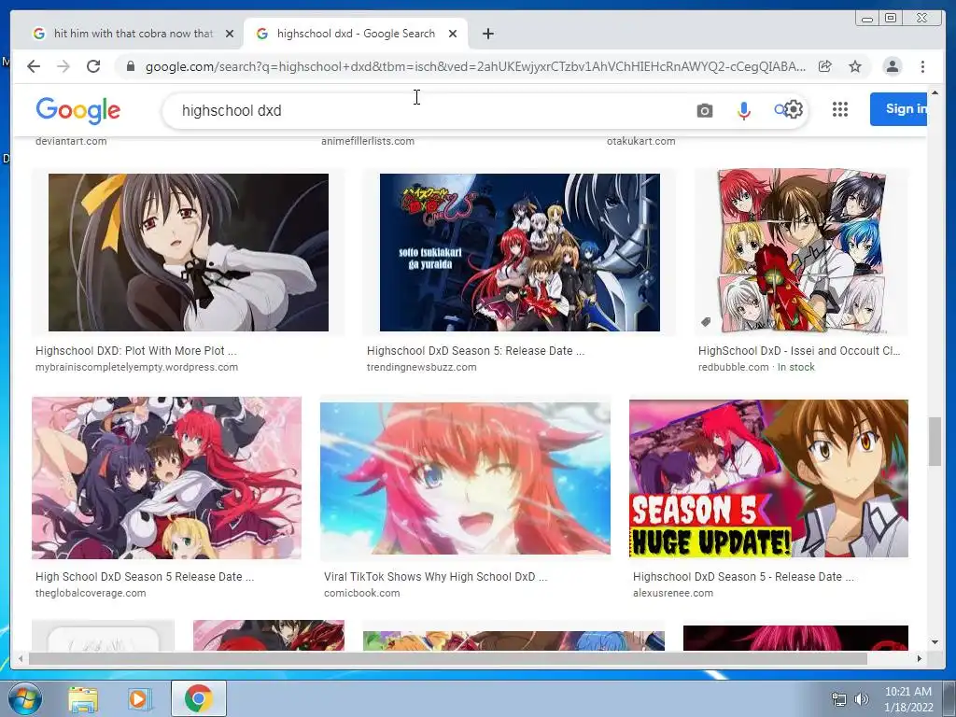Click the vertical scrollbar down arrow

[935, 642]
